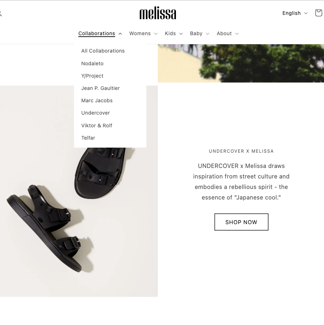Choose Undercover from the dropdown list

click(x=96, y=113)
